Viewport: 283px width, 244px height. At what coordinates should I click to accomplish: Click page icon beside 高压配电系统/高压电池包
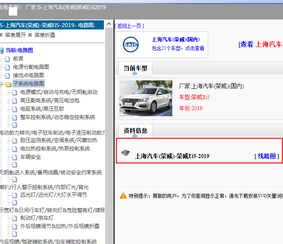[15, 101]
